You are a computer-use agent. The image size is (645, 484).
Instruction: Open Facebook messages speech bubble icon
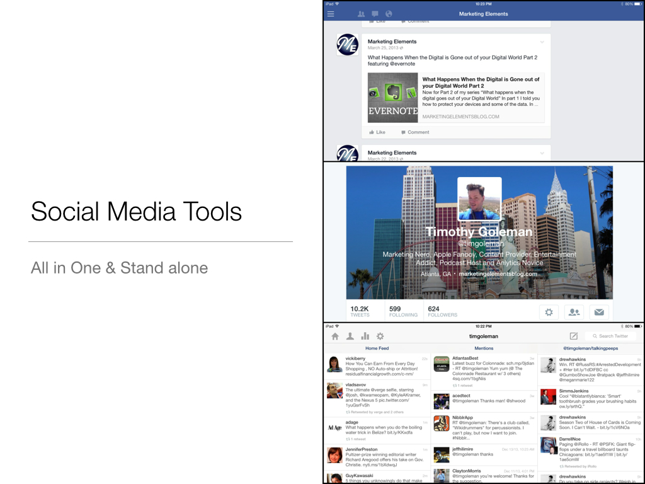click(375, 14)
